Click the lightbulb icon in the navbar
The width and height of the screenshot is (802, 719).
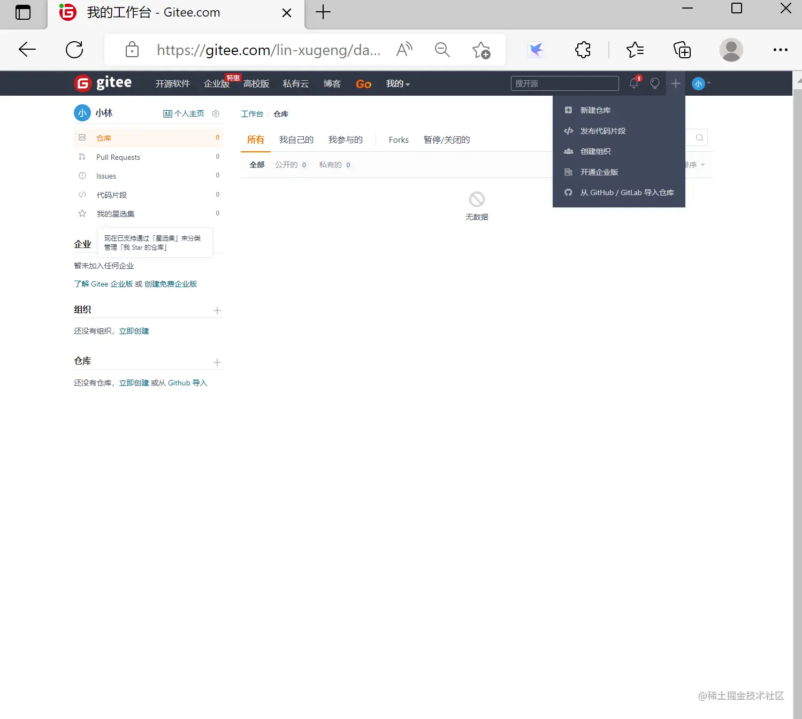654,83
